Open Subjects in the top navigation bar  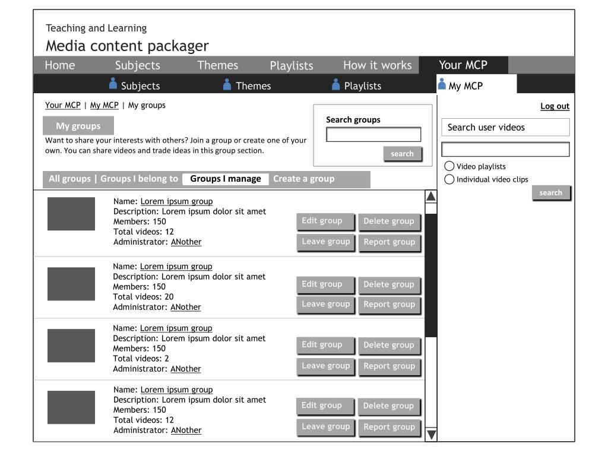click(x=137, y=65)
